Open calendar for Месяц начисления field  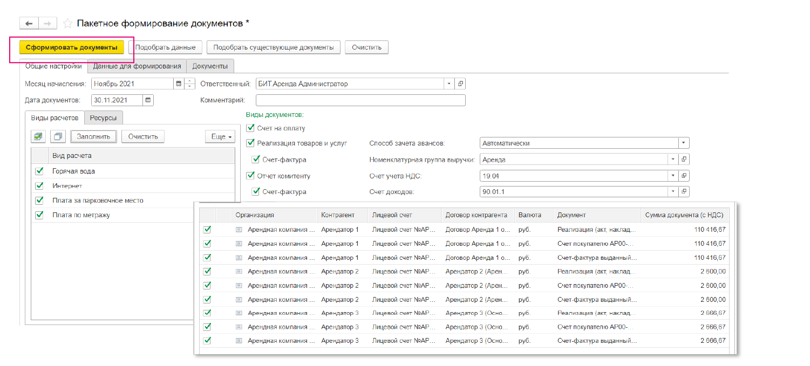coord(178,84)
